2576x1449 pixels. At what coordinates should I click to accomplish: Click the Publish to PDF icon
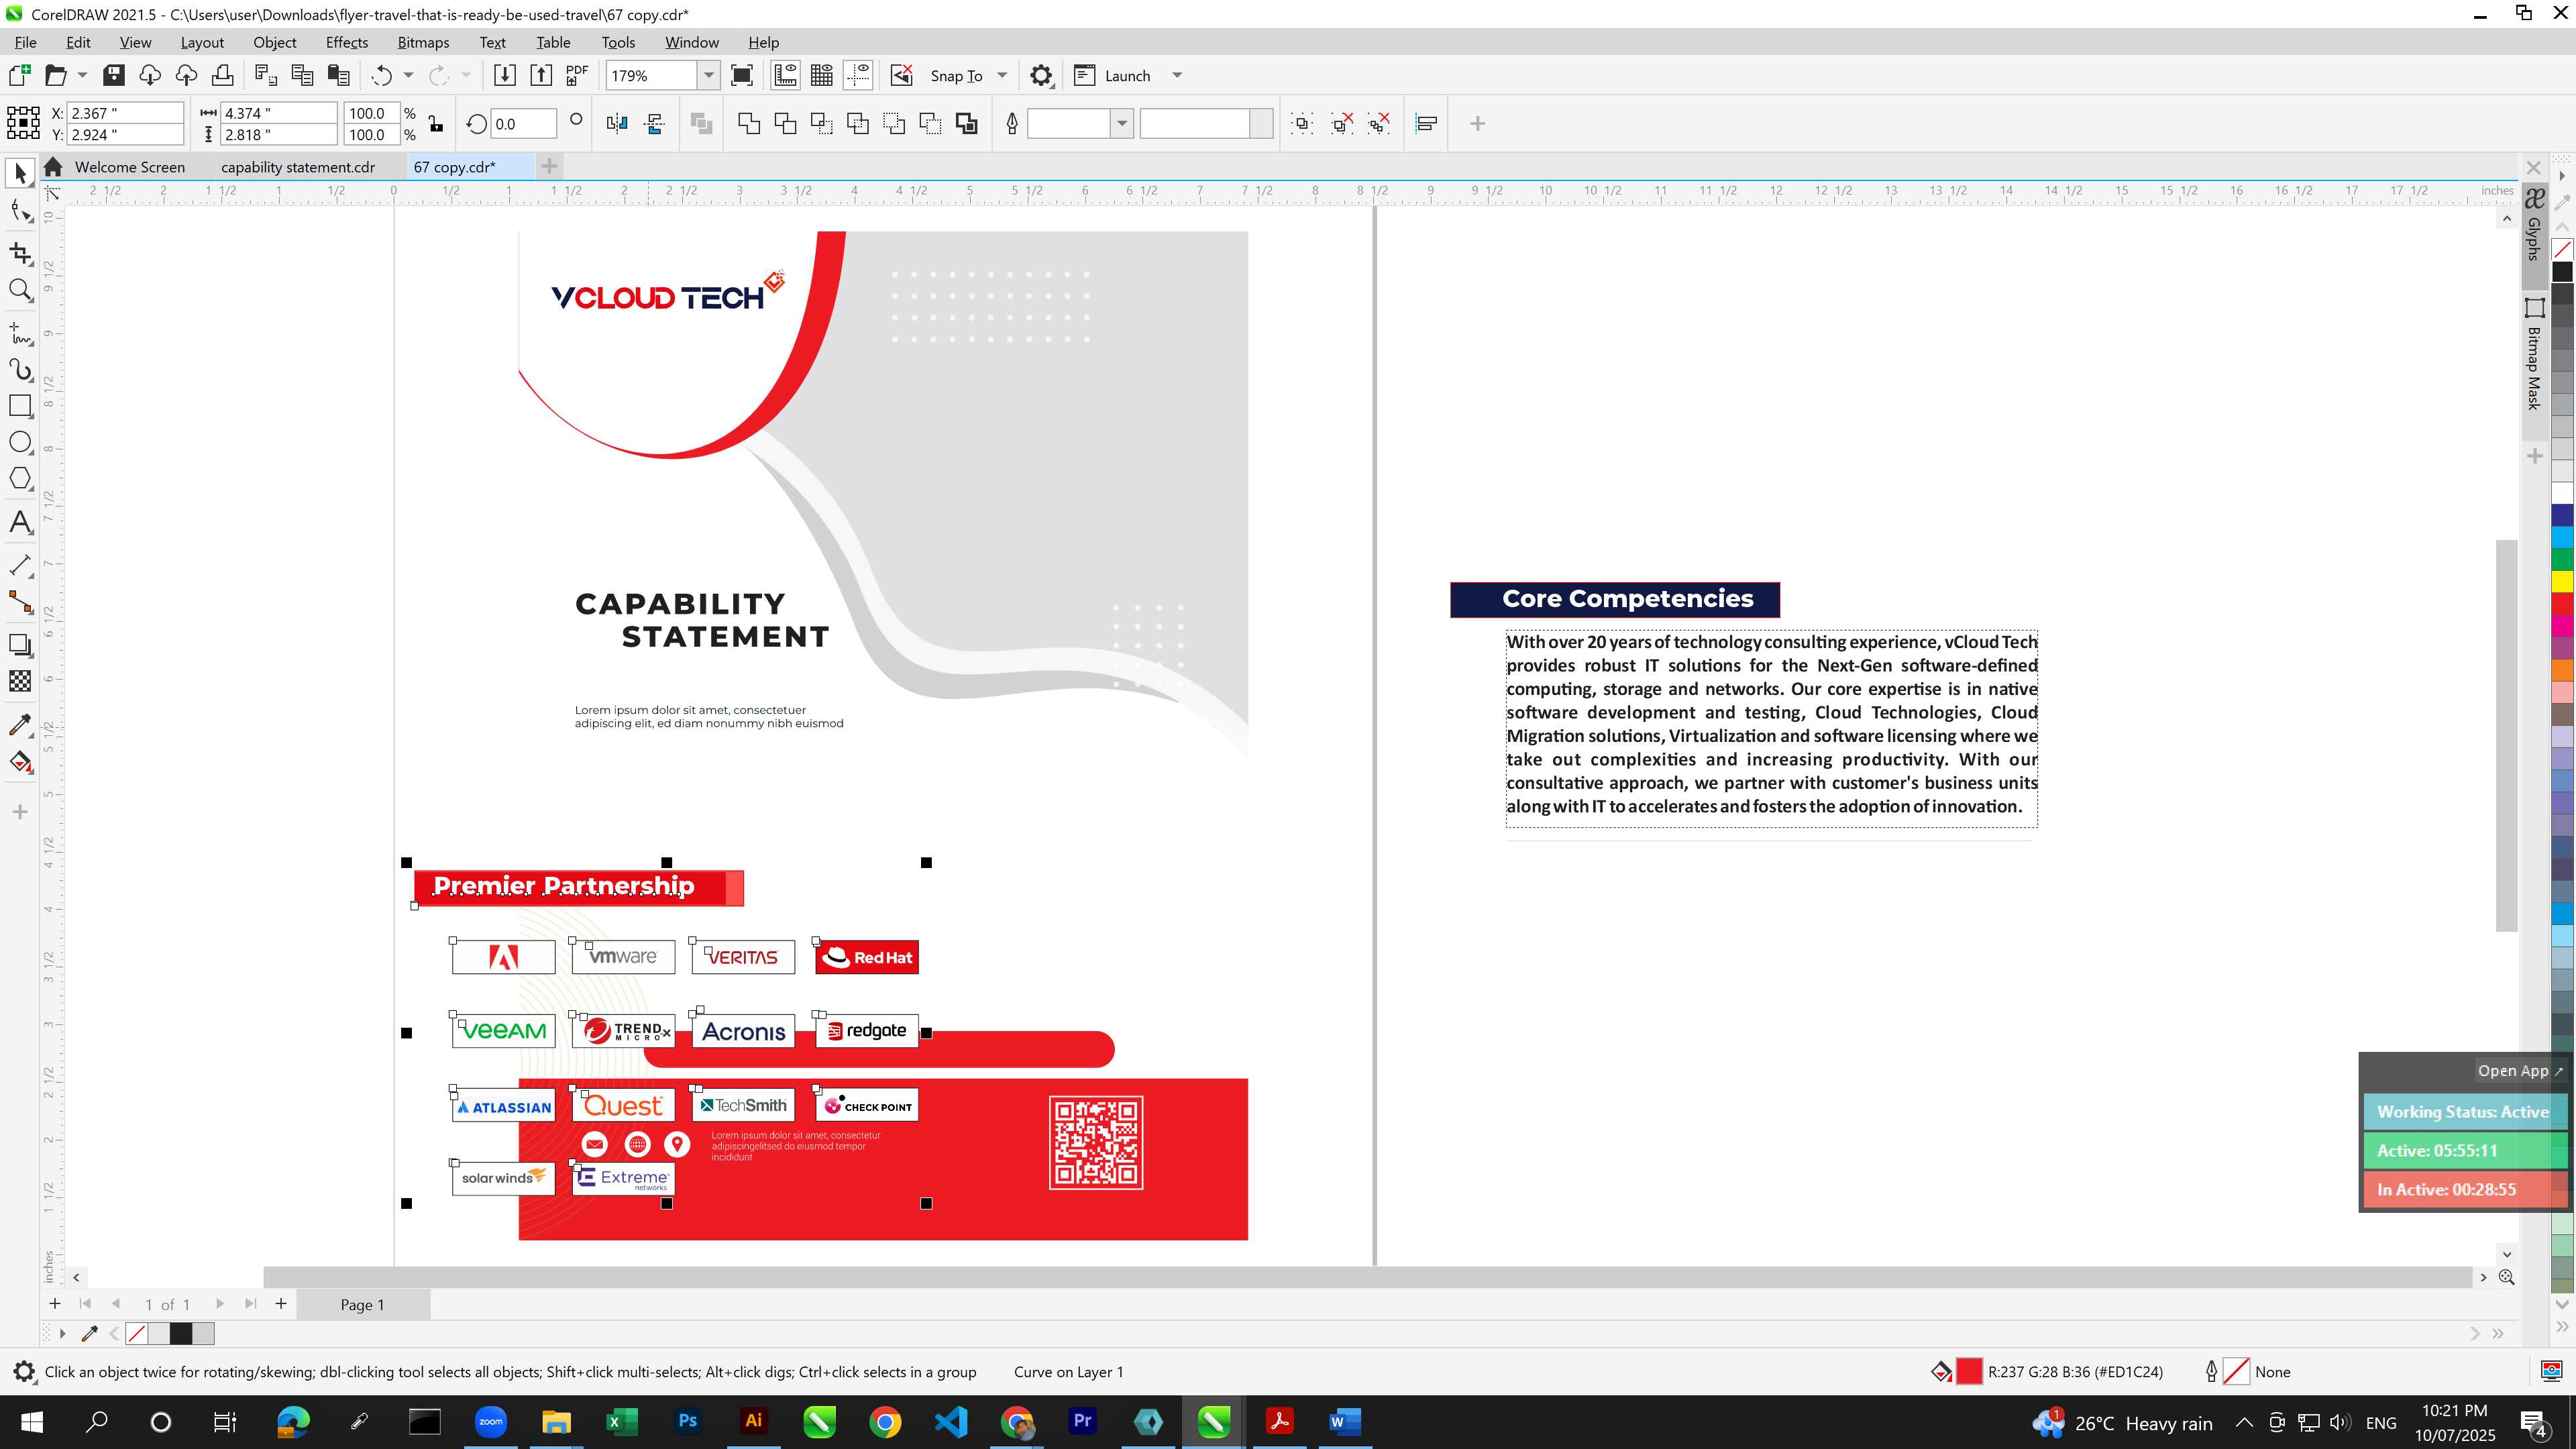577,75
